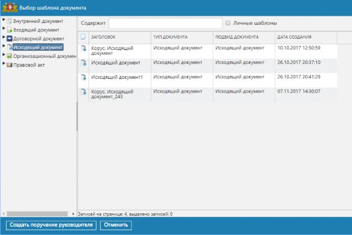Select template titled Исходящий документ

[x=116, y=63]
